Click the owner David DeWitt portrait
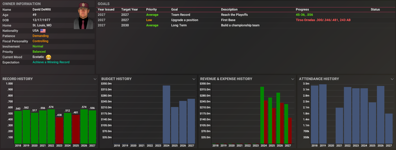This screenshot has height=150, width=396. (83, 16)
